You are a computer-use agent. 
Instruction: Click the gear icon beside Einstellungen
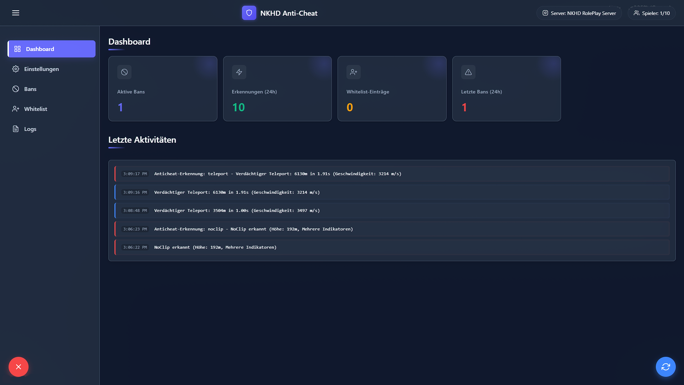[x=15, y=69]
